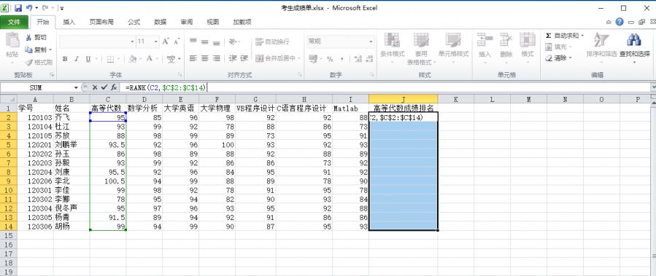Viewport: 656px width, 276px height.
Task: Toggle bold formatting
Action: tap(65, 59)
